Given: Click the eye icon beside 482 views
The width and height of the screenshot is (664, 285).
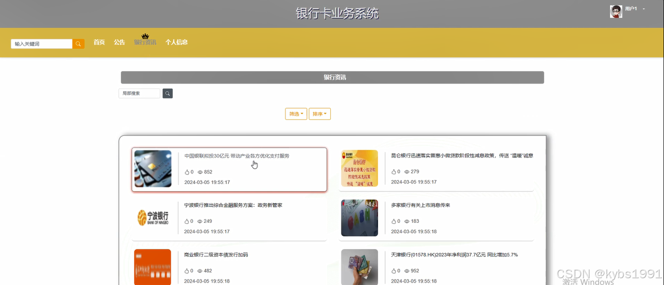Looking at the screenshot, I should [x=200, y=271].
